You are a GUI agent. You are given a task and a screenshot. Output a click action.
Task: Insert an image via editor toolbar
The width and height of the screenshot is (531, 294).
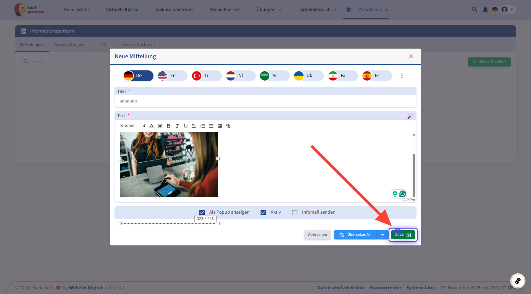pyautogui.click(x=220, y=126)
